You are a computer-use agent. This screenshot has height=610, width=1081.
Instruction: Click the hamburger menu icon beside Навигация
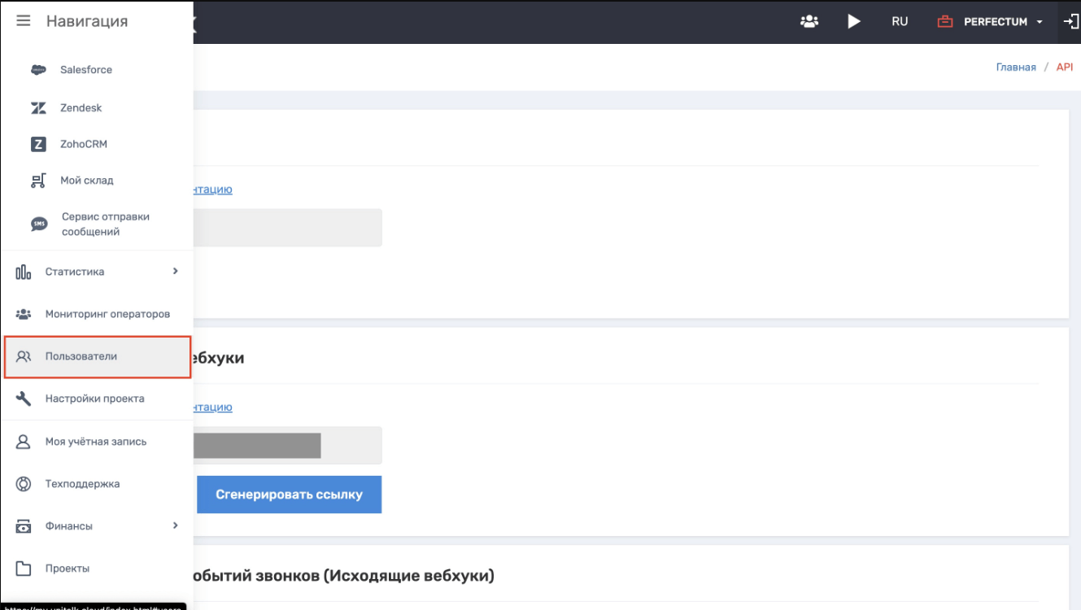(x=24, y=21)
